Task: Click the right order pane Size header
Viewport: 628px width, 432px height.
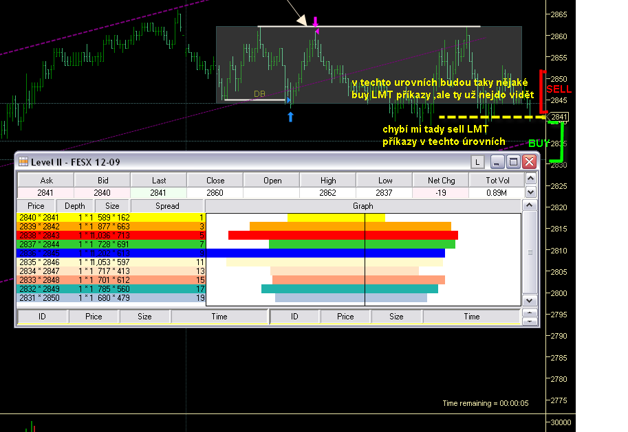Action: (396, 317)
